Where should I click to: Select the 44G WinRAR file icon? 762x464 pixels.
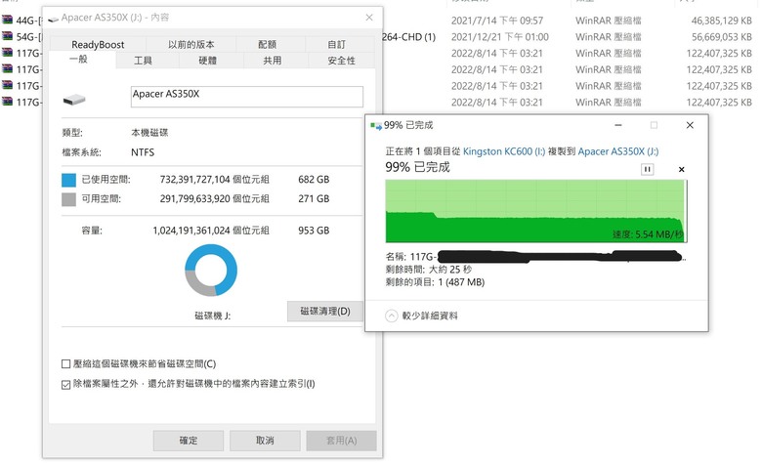click(x=7, y=20)
